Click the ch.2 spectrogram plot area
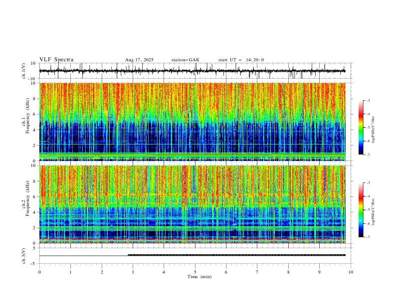This screenshot has height=305, width=395. (x=192, y=204)
